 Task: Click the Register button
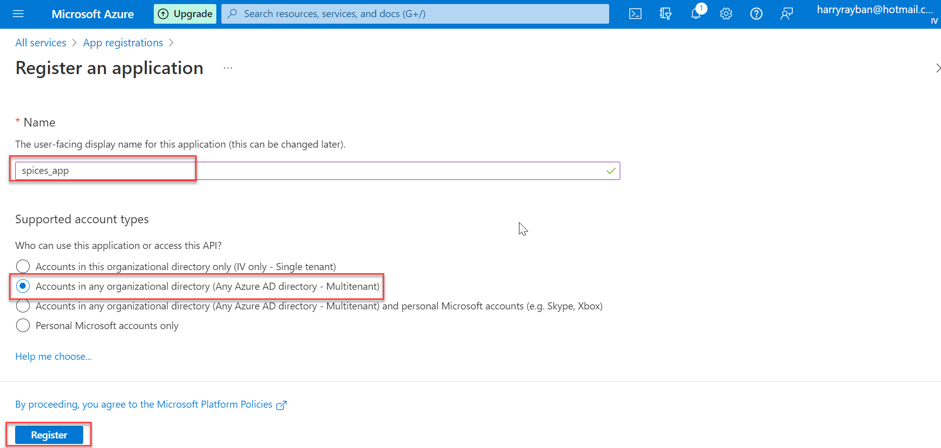(49, 435)
